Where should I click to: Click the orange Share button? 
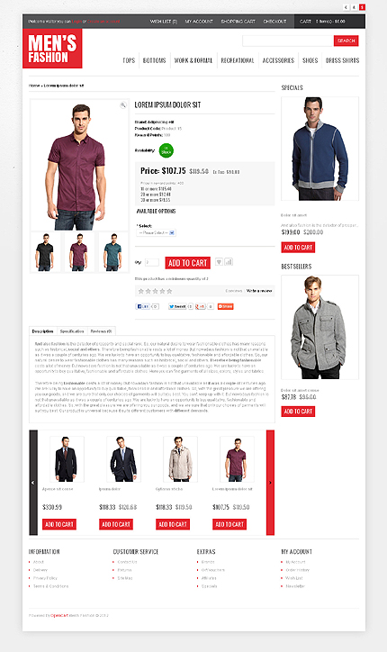(226, 306)
